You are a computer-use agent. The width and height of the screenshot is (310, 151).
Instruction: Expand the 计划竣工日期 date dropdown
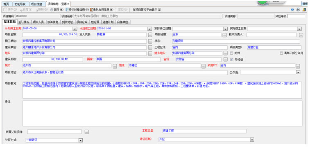(149, 29)
